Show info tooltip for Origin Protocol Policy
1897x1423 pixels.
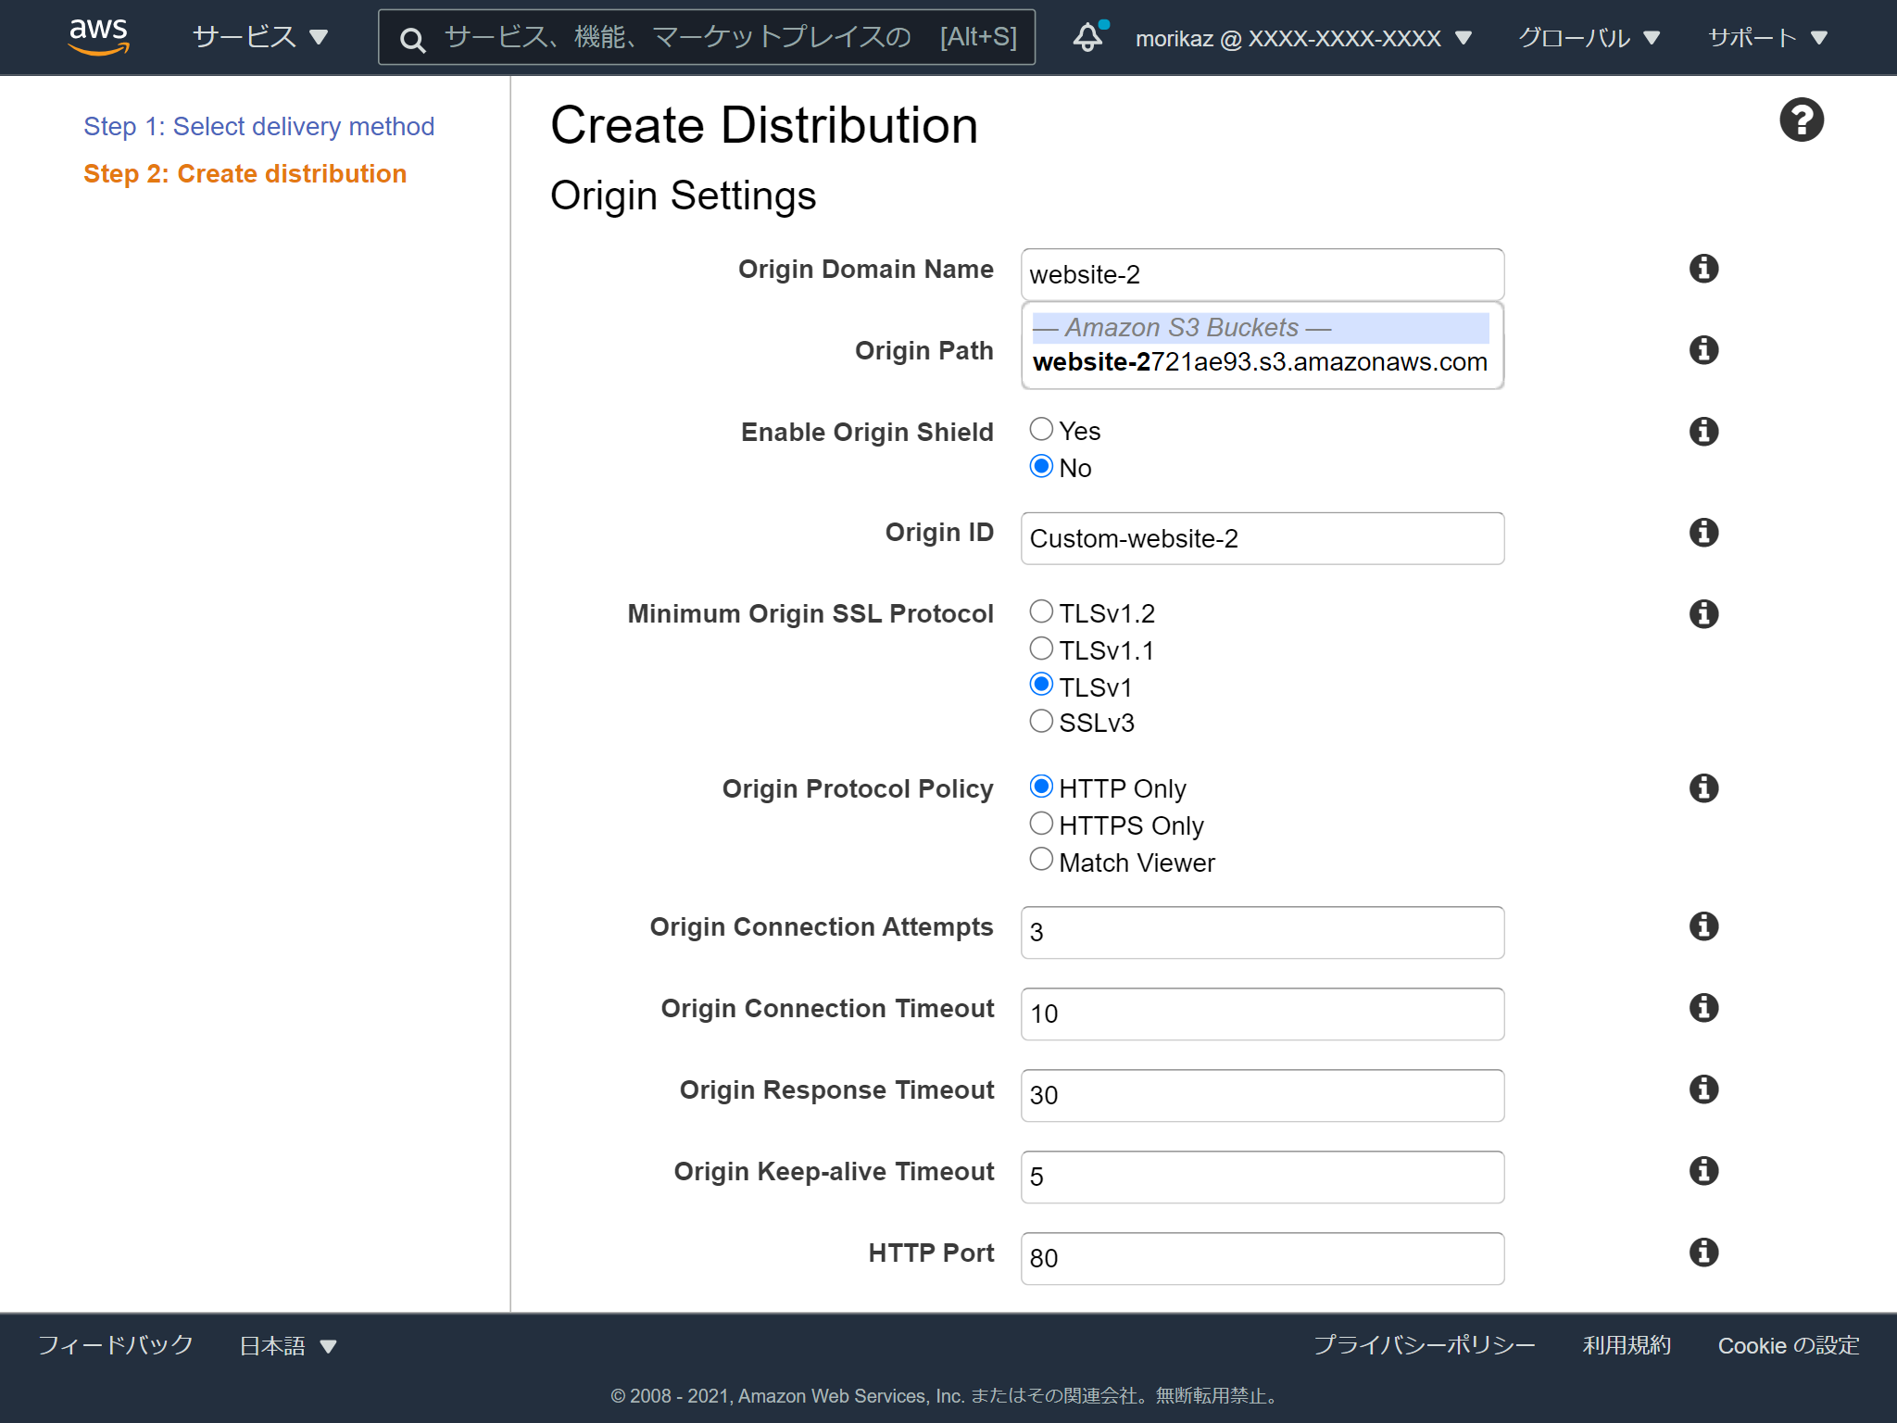[x=1703, y=788]
